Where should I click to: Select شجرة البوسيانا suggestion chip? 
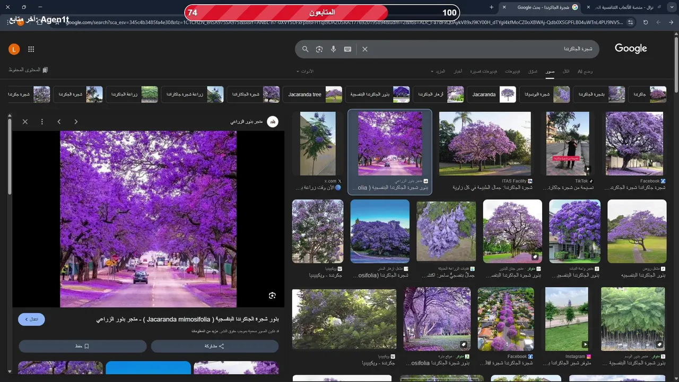click(x=545, y=94)
